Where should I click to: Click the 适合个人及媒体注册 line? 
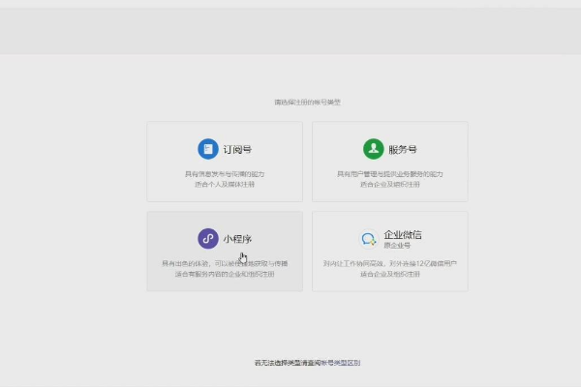coord(225,184)
